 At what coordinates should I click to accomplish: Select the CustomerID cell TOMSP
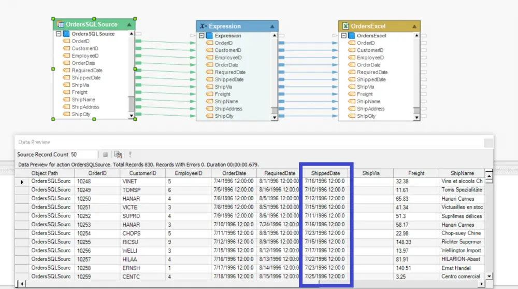(x=143, y=190)
